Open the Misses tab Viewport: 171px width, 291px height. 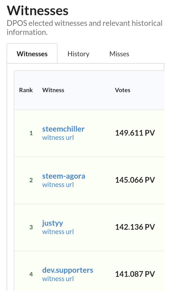click(x=119, y=54)
